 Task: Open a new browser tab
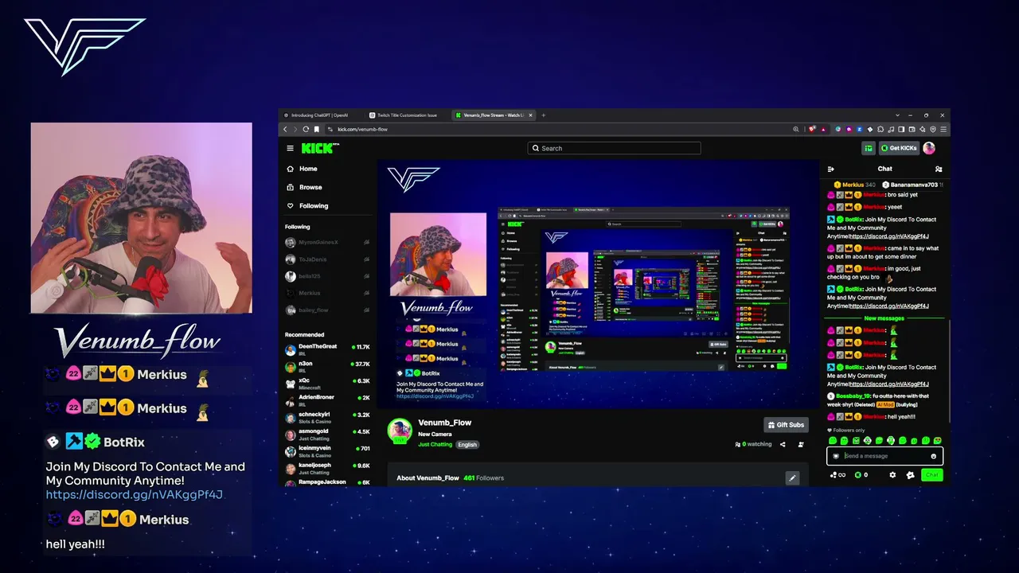pos(544,115)
